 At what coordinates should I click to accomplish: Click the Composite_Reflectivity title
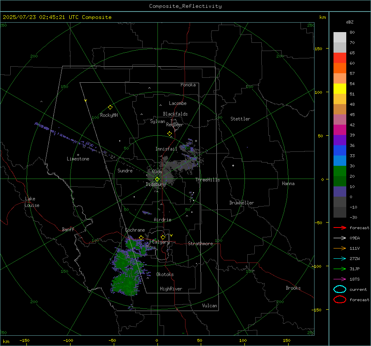185,6
